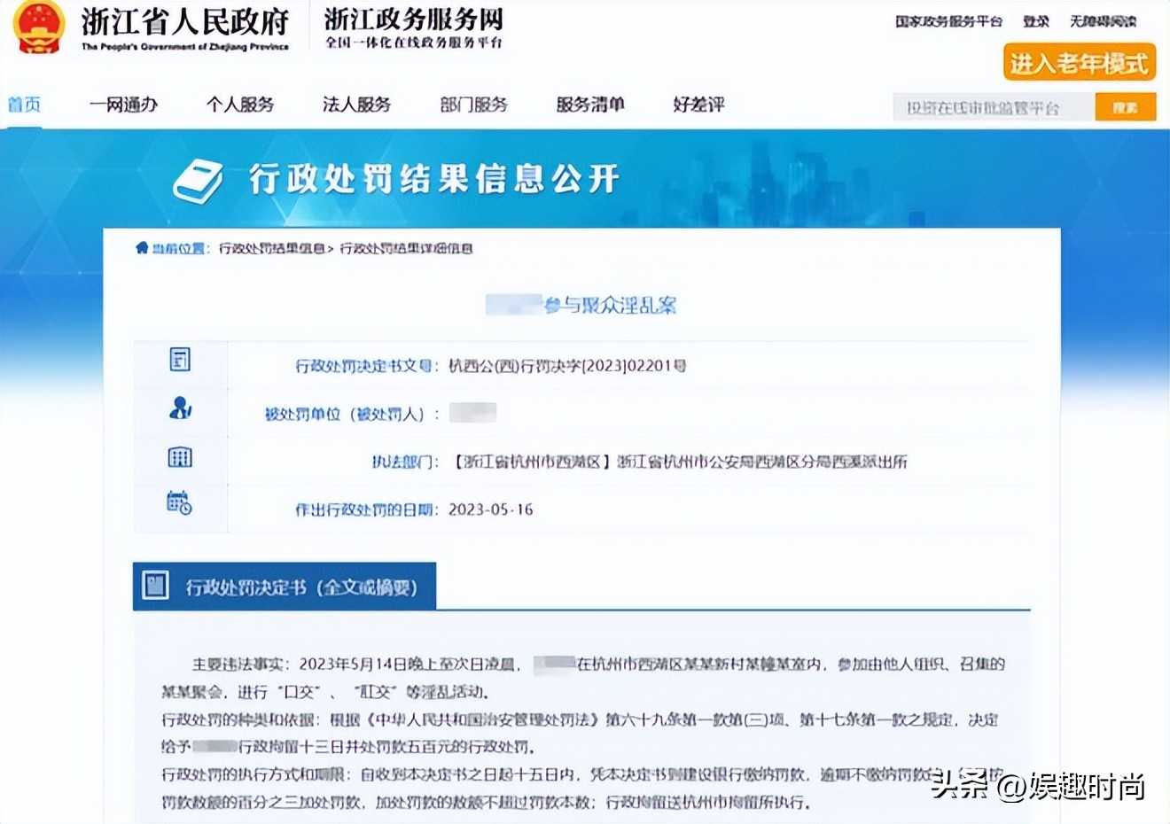
Task: Click the 行政处罚结果信息 breadcrumb link
Action: pos(275,248)
